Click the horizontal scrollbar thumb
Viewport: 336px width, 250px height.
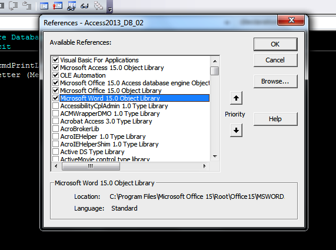(x=91, y=166)
